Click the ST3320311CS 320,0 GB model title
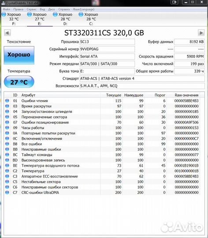This screenshot has height=238, width=208. [x=104, y=33]
